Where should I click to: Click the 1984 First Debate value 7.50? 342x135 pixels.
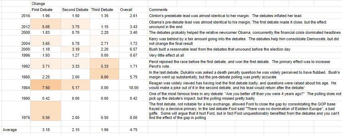pyautogui.click(x=45, y=85)
